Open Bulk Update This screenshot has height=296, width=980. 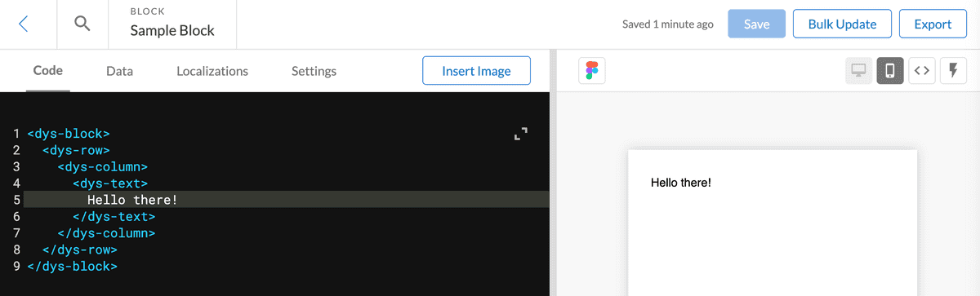pos(842,24)
